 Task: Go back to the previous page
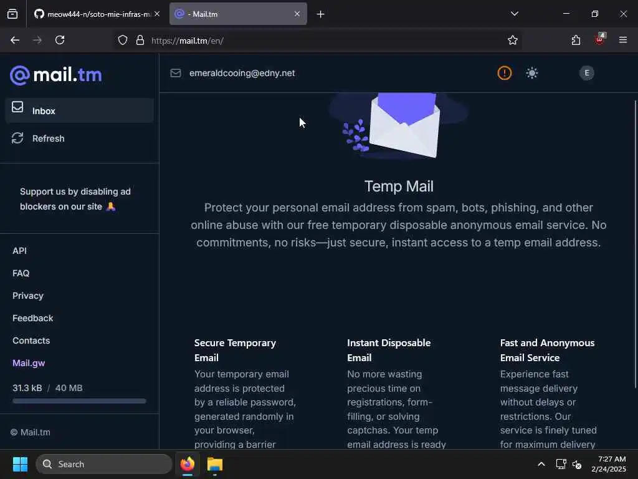point(15,40)
